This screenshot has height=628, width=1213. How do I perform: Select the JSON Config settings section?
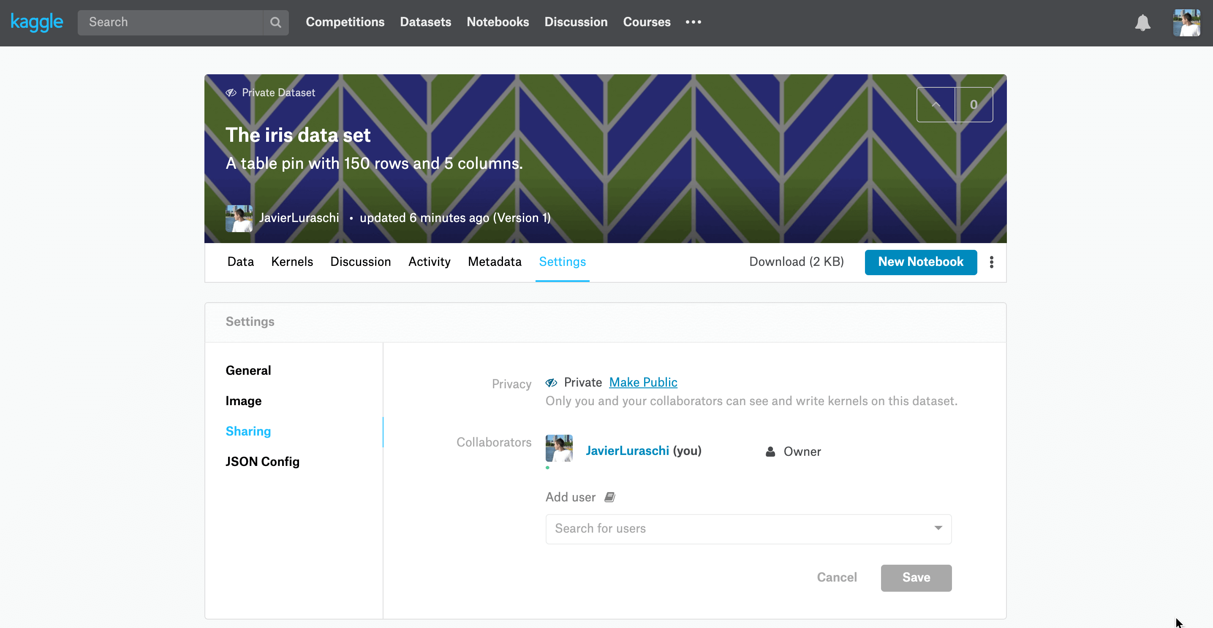pos(262,461)
